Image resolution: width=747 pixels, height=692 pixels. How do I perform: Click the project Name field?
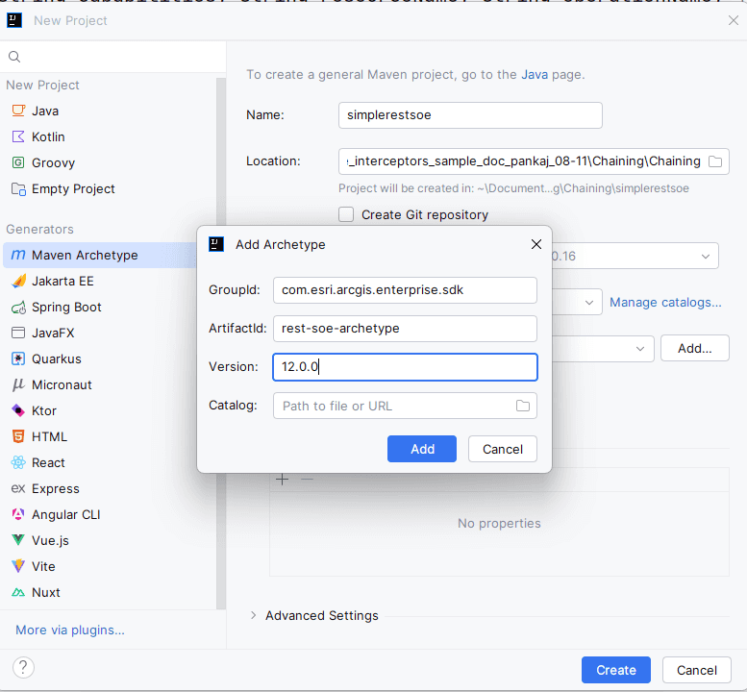click(470, 115)
